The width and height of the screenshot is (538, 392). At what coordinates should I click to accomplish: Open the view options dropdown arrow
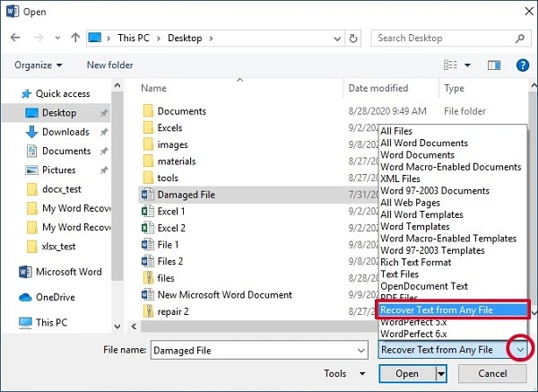[x=467, y=65]
